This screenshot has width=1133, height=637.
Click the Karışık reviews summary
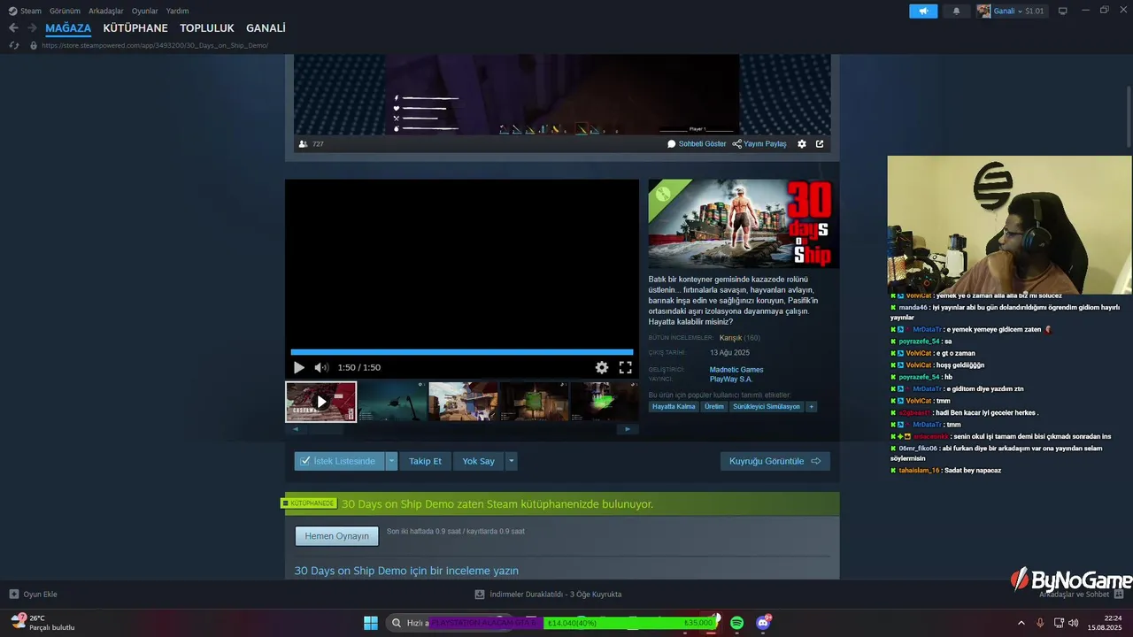[x=731, y=338]
